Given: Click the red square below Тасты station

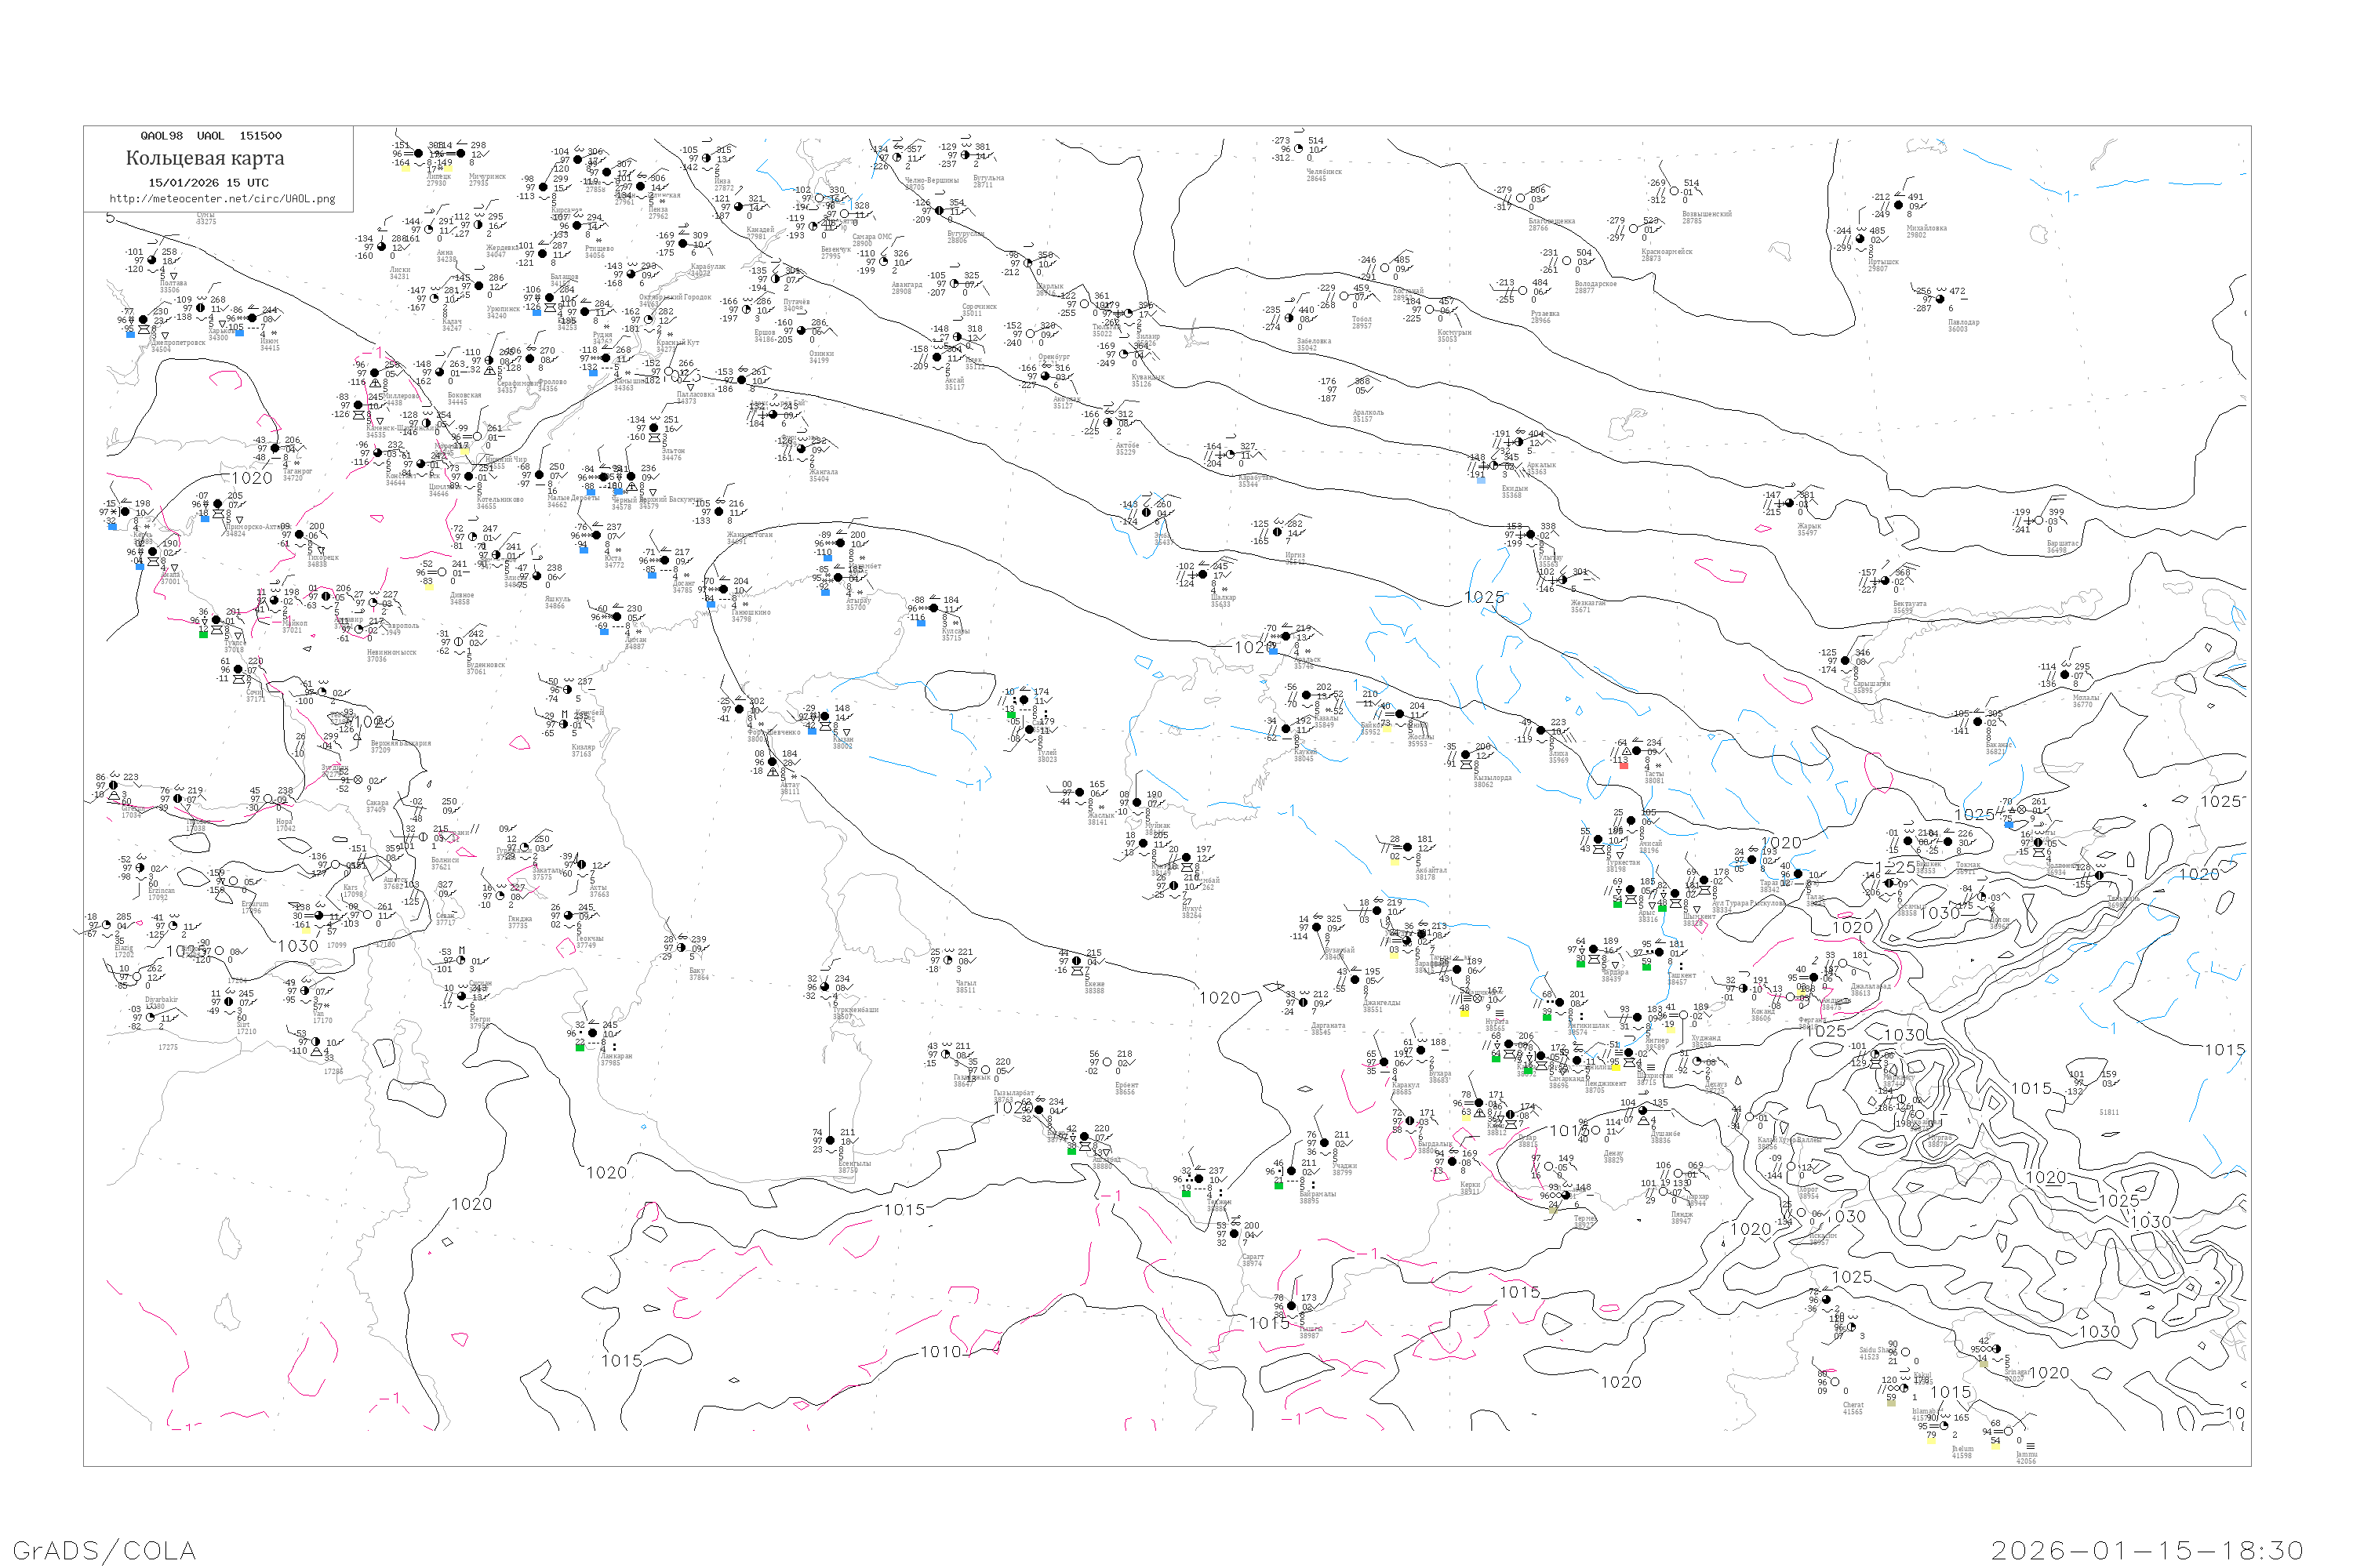Looking at the screenshot, I should tap(1624, 766).
